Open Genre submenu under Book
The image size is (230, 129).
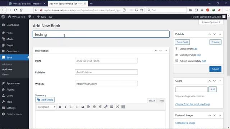[x=5, y=75]
